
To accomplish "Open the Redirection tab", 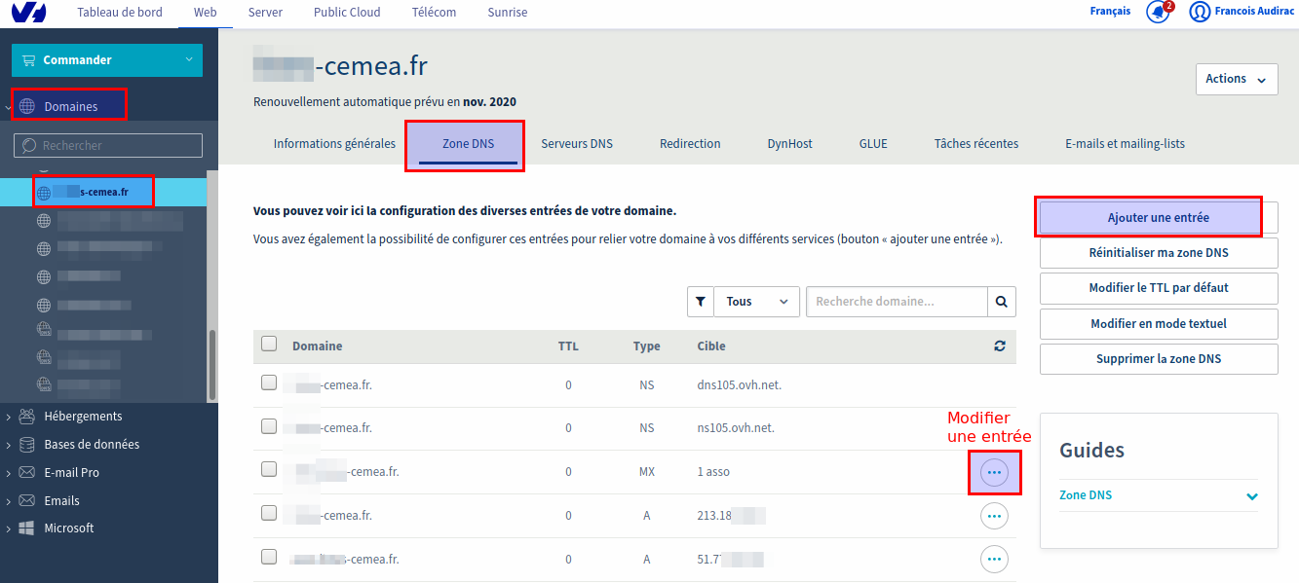I will click(x=690, y=144).
